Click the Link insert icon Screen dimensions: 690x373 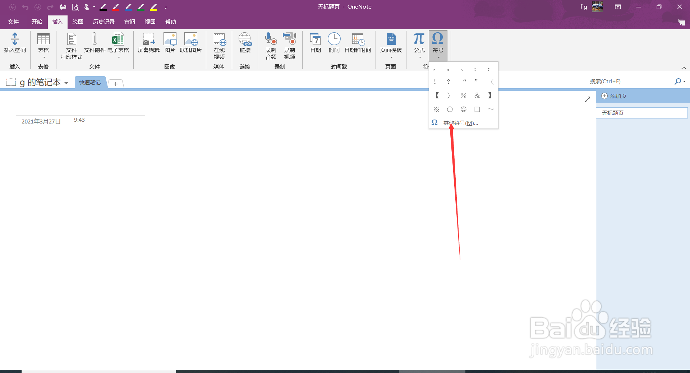click(245, 39)
